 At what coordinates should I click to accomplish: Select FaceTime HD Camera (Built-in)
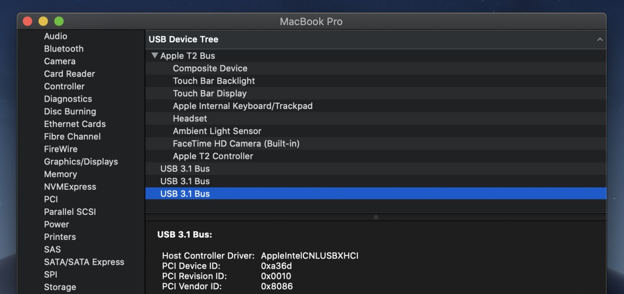pyautogui.click(x=236, y=144)
